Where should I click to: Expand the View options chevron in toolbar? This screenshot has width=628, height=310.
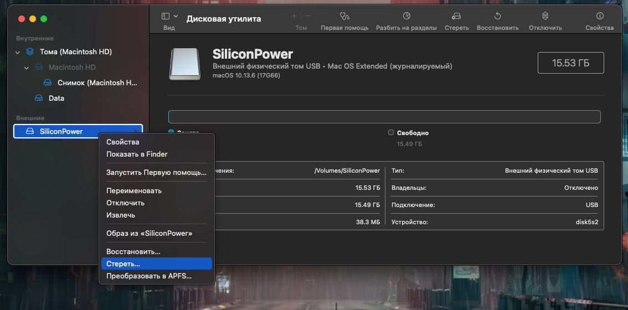click(x=176, y=17)
